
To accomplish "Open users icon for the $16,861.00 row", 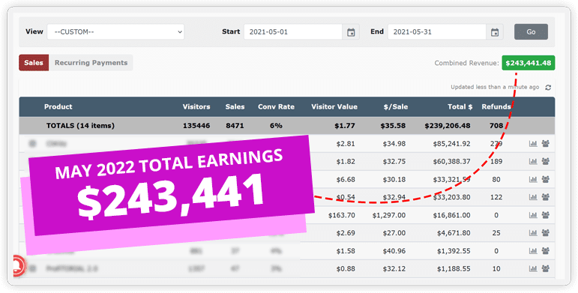I will pyautogui.click(x=546, y=215).
